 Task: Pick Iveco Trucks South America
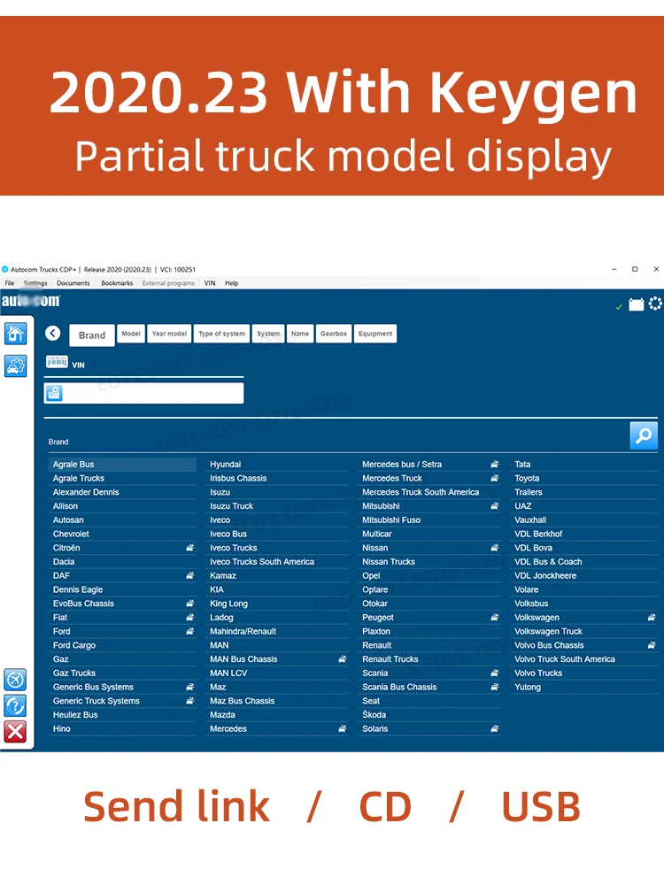coord(277,562)
